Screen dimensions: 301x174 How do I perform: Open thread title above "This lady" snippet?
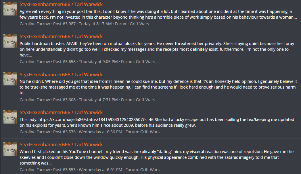61,112
